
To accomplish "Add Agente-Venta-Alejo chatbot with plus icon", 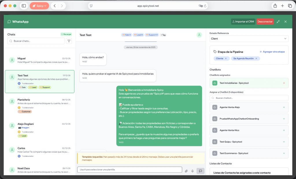I will coord(284,107).
